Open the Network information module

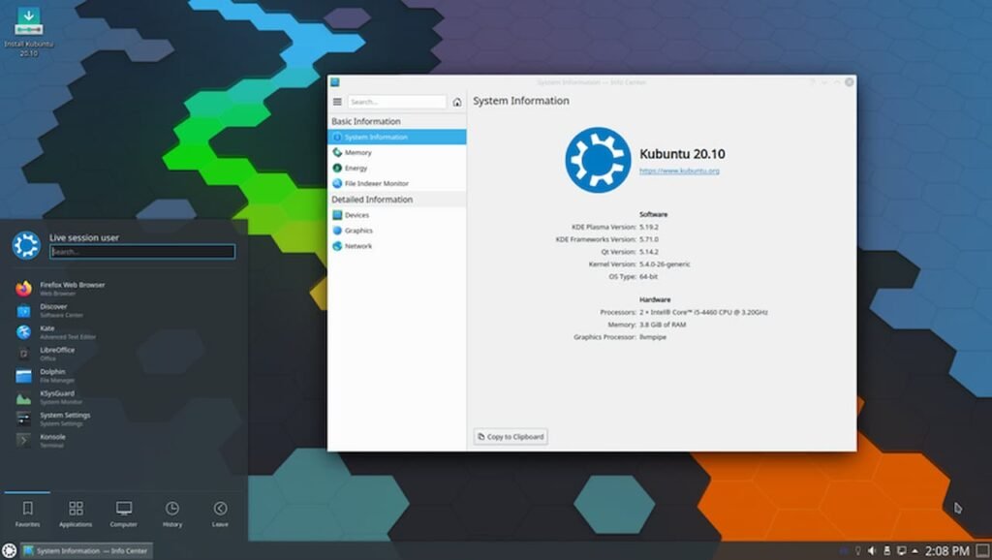(357, 246)
